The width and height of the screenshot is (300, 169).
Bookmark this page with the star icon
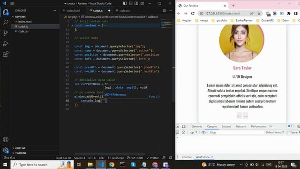pyautogui.click(x=259, y=14)
